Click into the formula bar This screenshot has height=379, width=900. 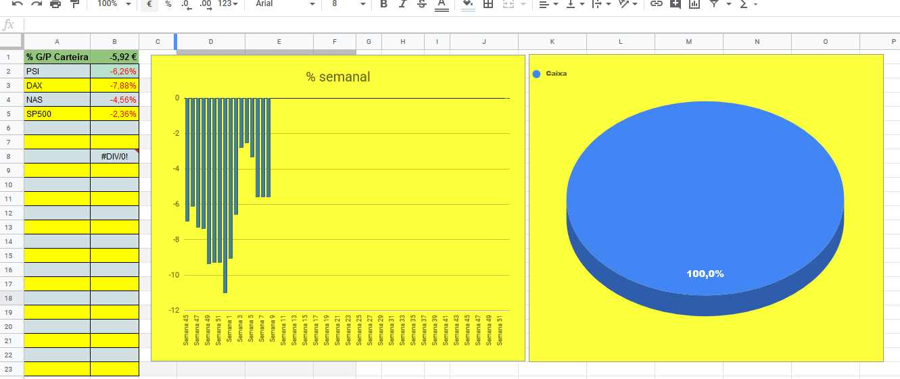click(462, 24)
